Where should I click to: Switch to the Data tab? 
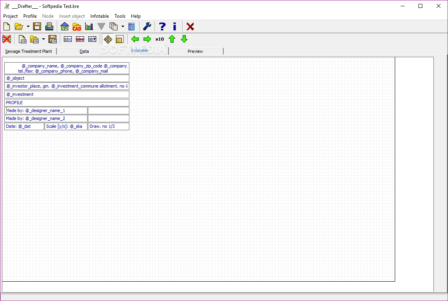point(84,51)
